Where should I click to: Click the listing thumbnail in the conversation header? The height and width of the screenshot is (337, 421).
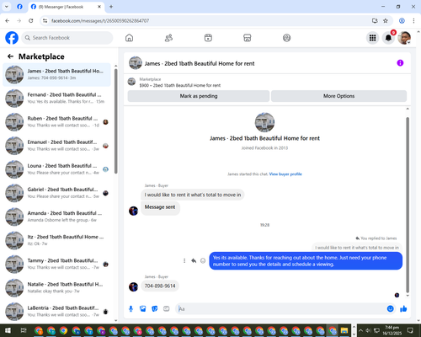pos(136,63)
